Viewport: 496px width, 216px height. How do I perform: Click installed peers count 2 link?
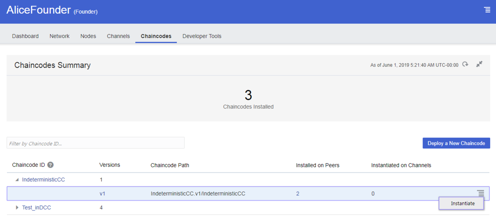(x=298, y=193)
